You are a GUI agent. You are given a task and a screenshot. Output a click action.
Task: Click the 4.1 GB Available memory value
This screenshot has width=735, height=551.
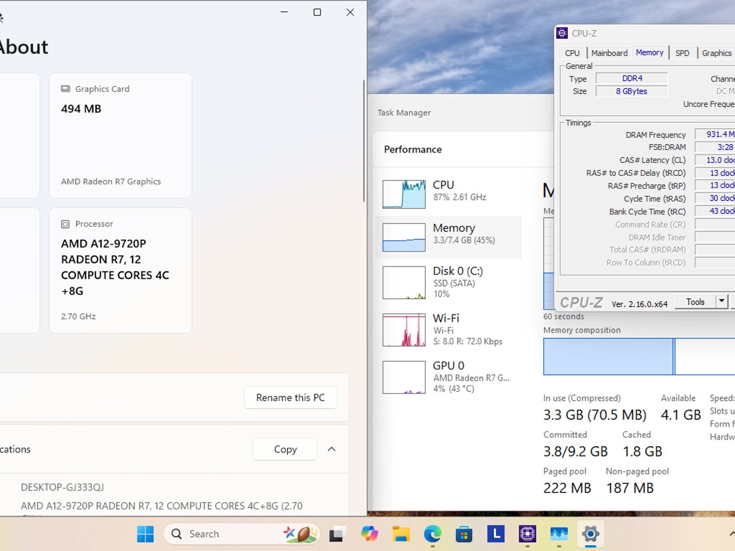click(681, 415)
